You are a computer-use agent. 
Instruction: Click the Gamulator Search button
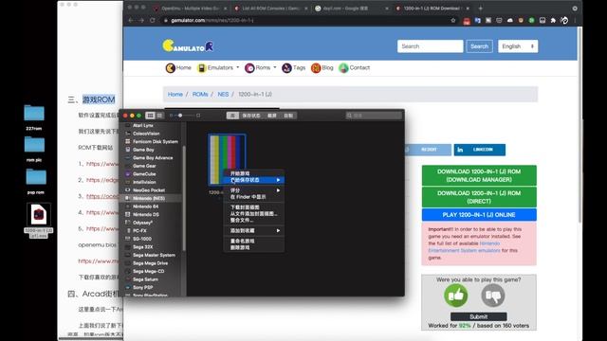[479, 46]
